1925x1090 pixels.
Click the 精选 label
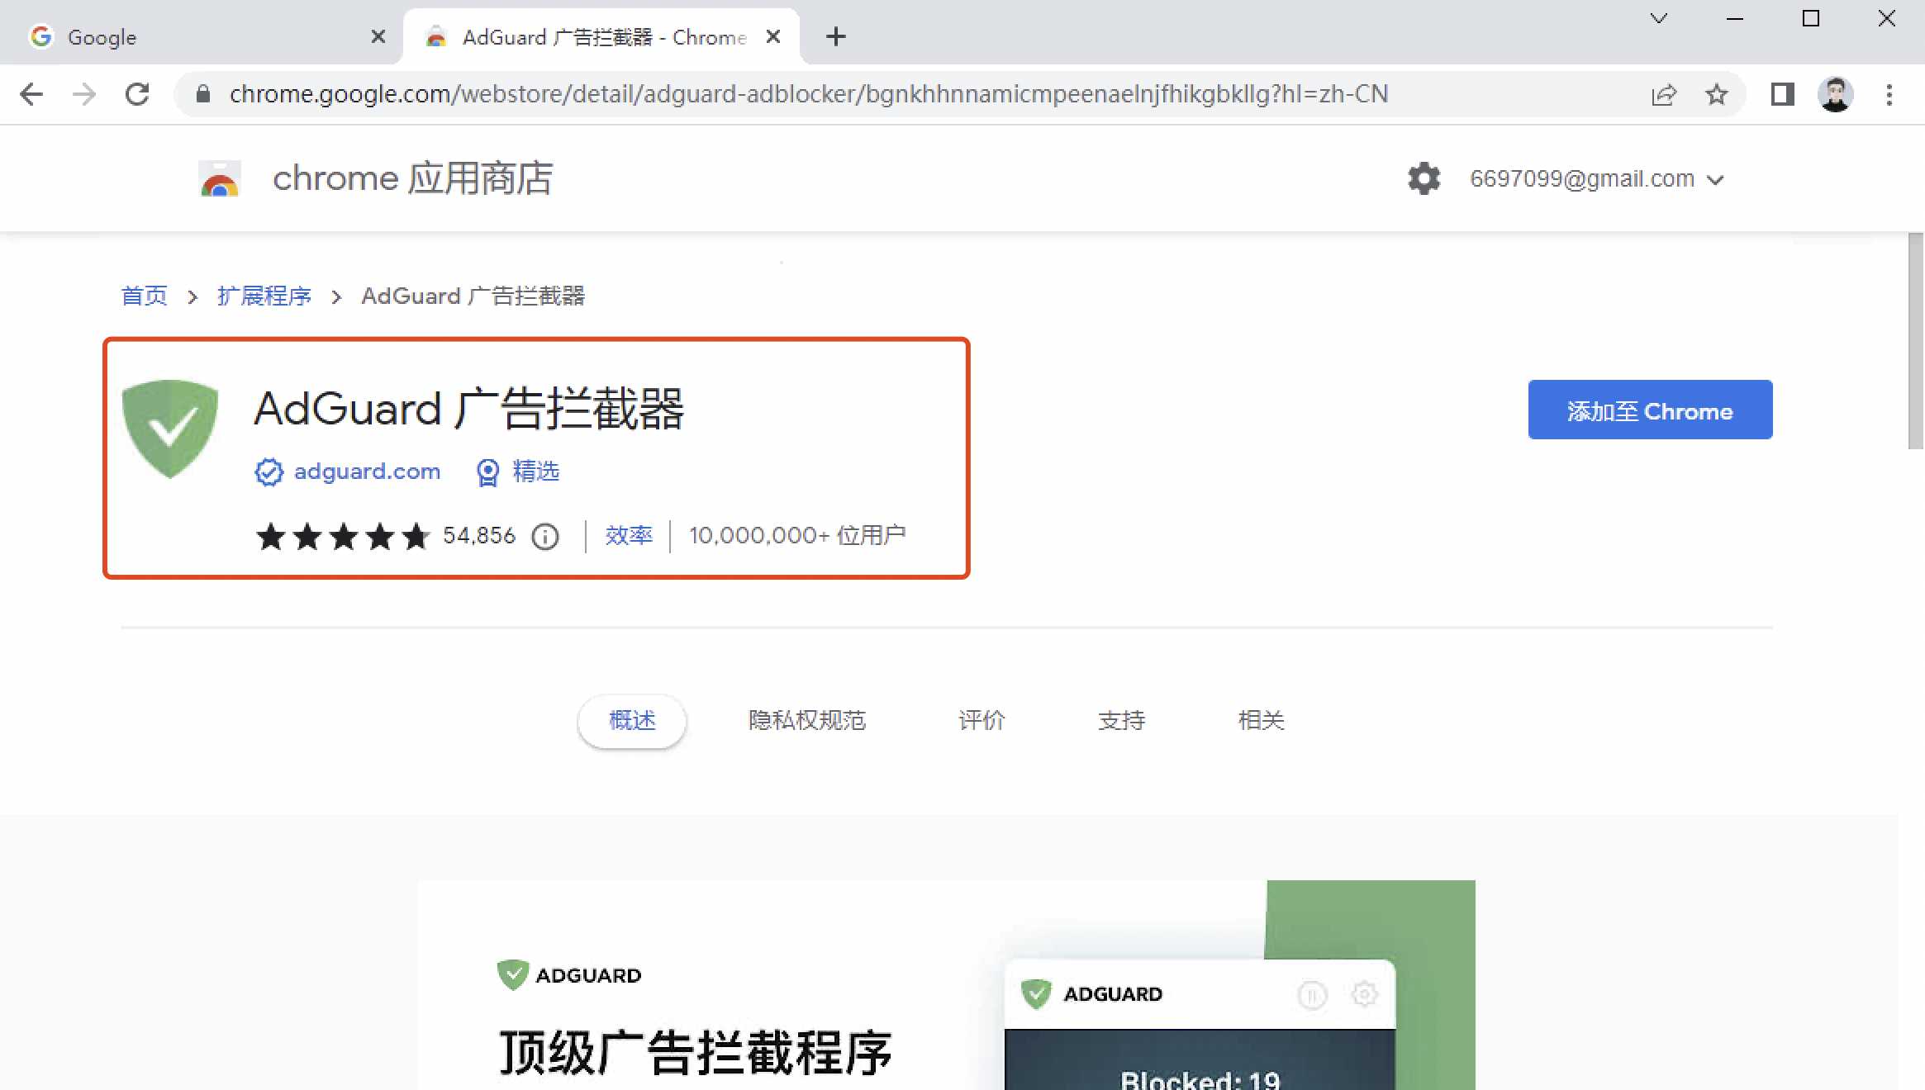click(536, 472)
